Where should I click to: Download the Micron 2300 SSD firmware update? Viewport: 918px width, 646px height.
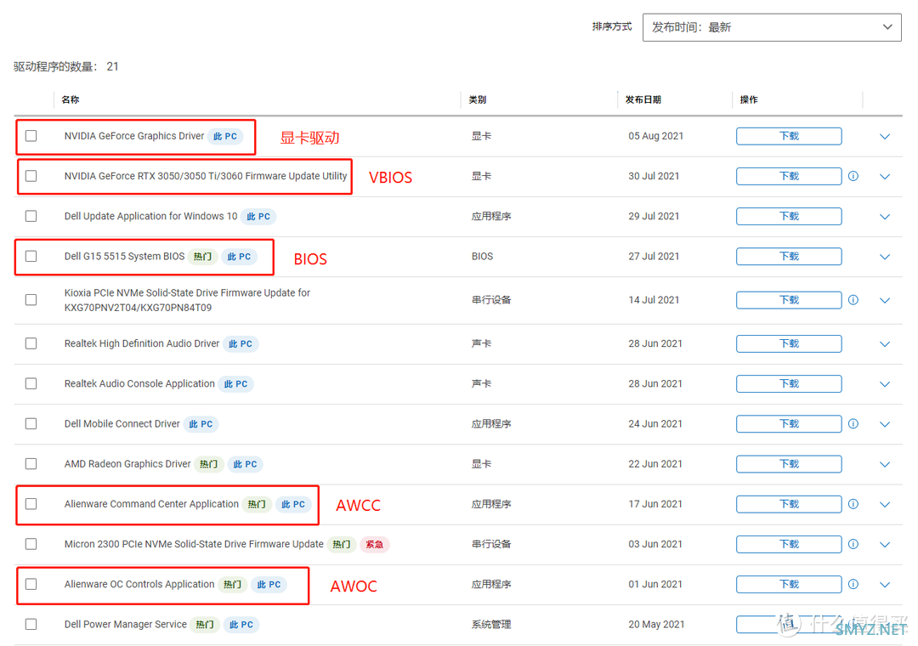point(789,544)
